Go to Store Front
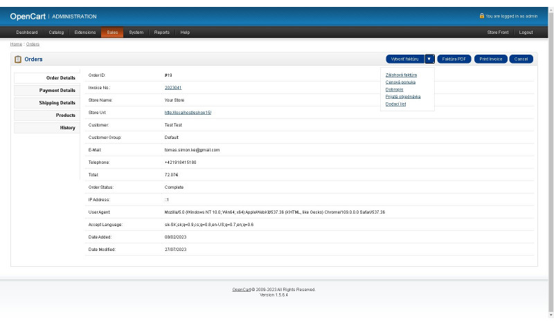The width and height of the screenshot is (554, 325). [x=498, y=32]
